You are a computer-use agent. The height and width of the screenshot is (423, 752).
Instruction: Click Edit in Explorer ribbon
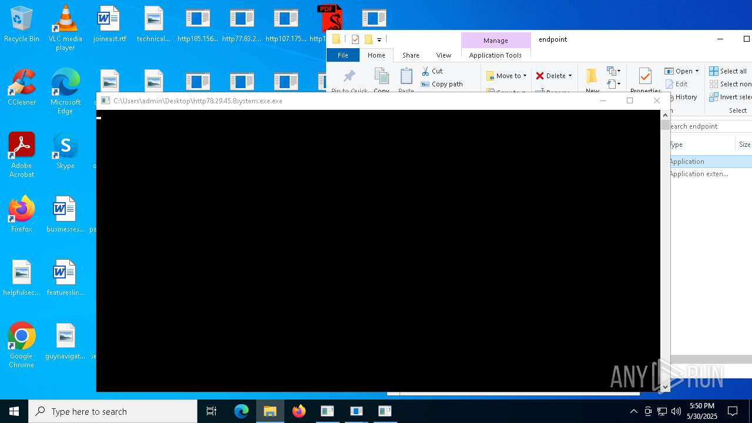[676, 84]
